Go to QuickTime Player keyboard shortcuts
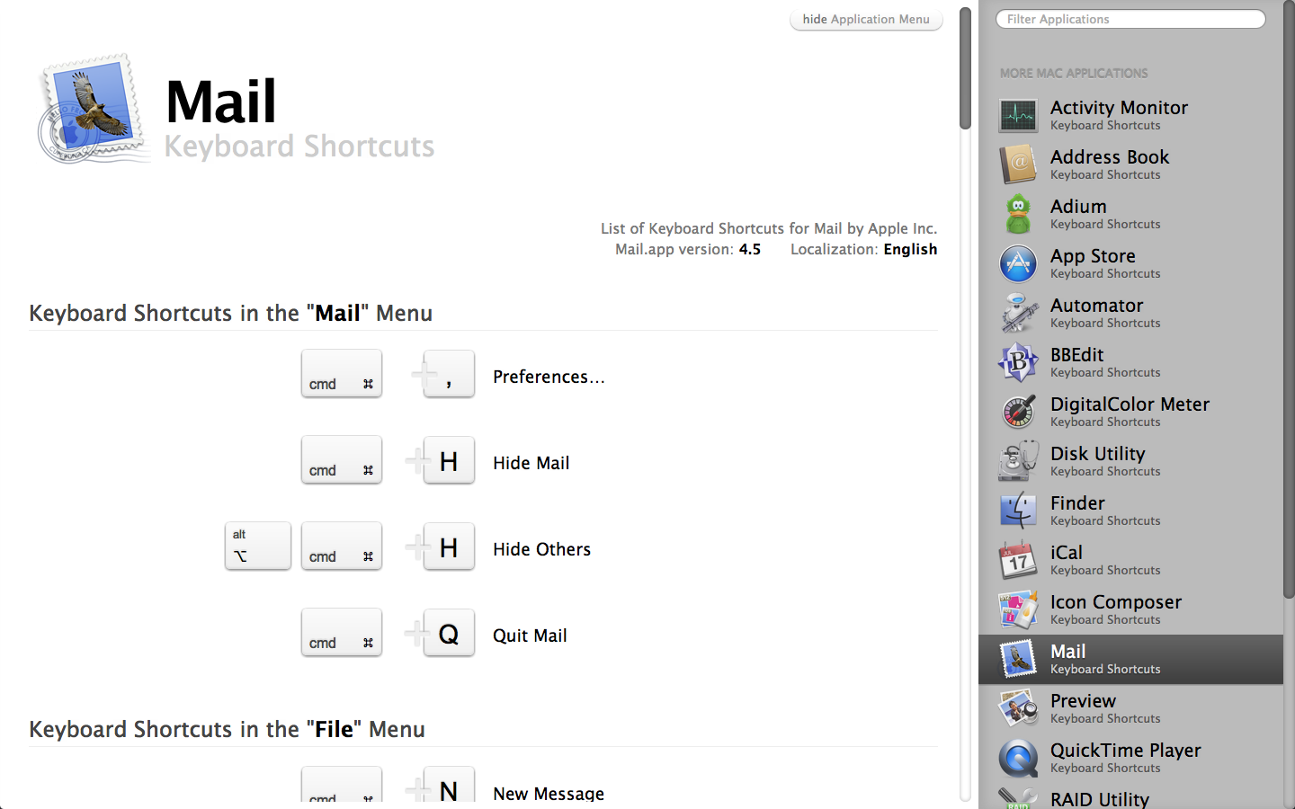 point(1124,758)
